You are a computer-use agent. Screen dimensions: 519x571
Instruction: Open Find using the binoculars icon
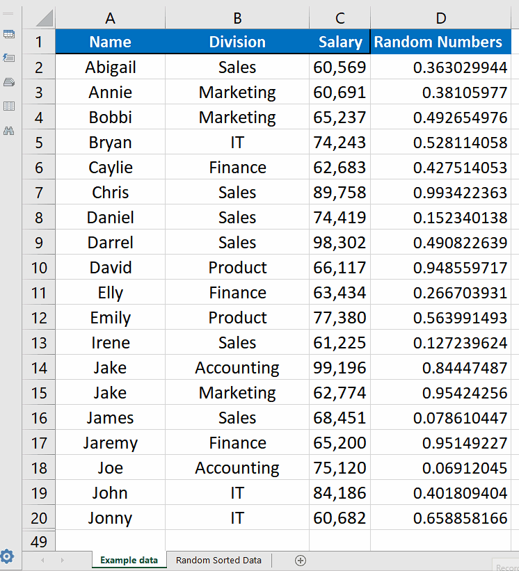point(9,130)
